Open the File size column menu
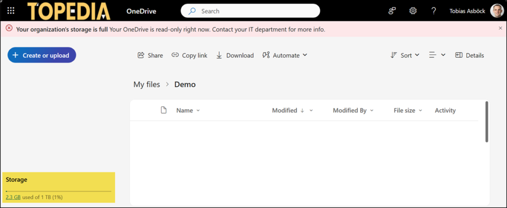The image size is (507, 208). [408, 110]
